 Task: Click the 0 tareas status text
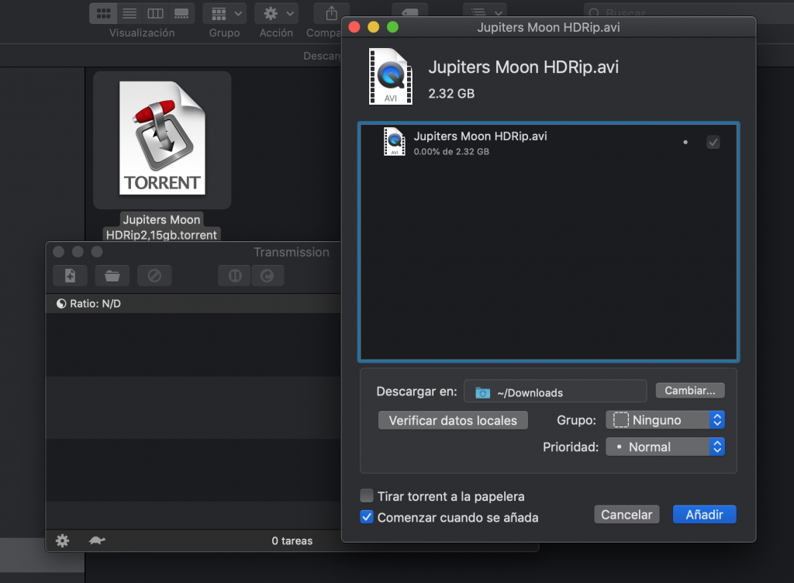292,541
